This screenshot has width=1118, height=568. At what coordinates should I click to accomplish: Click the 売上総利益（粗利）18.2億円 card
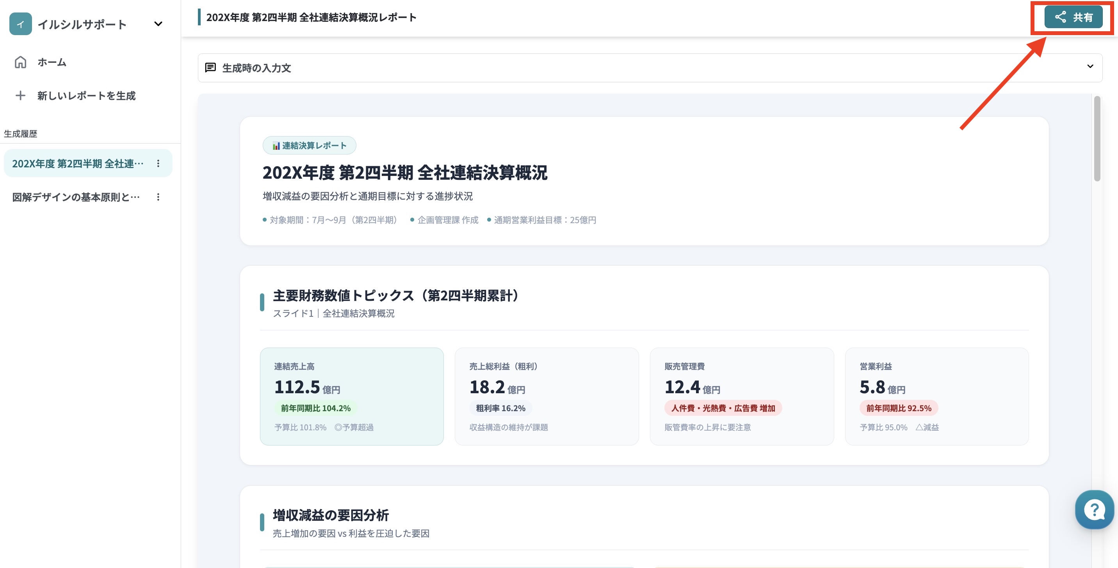click(x=547, y=396)
